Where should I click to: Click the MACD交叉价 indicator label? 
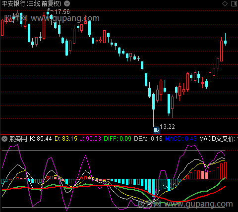217,139
